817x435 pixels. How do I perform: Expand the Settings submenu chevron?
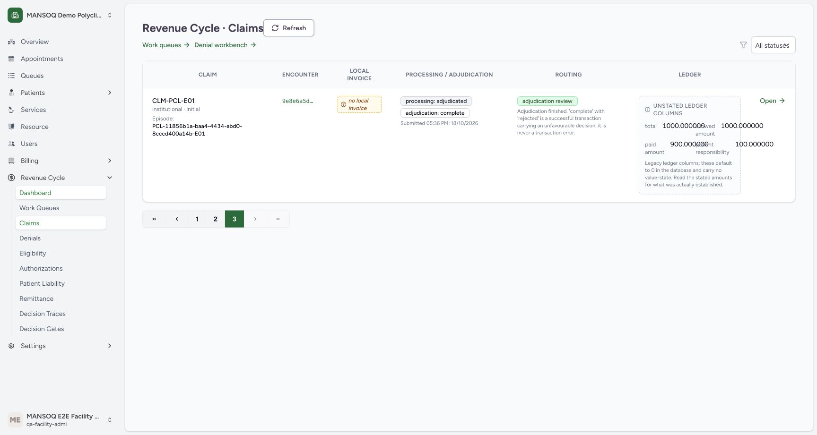point(110,346)
